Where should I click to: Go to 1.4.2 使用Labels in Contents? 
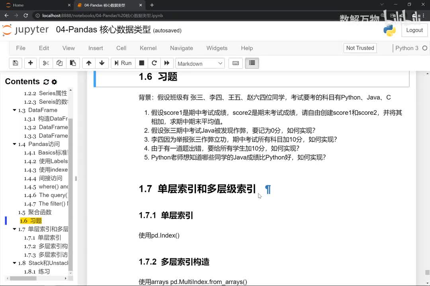click(x=46, y=161)
